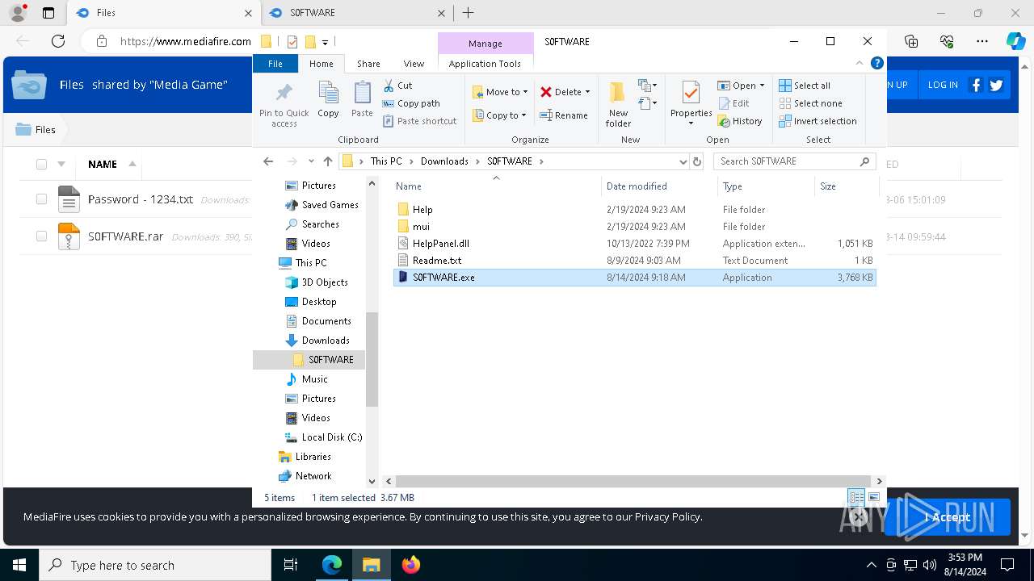This screenshot has width=1034, height=581.
Task: Open the Open button dropdown arrow
Action: point(762,86)
